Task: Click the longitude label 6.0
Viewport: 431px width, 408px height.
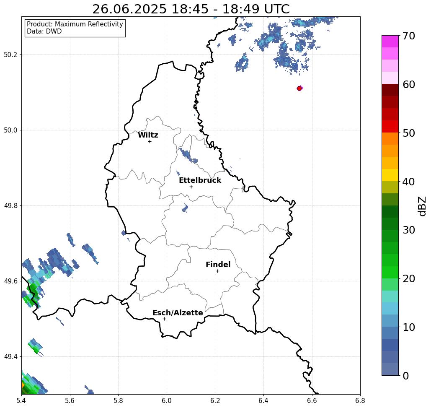Action: [167, 401]
